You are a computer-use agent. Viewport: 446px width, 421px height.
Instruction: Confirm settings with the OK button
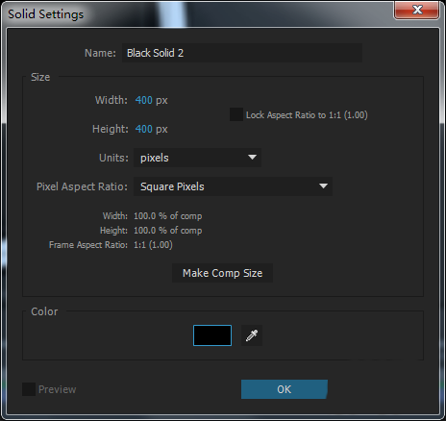click(285, 389)
